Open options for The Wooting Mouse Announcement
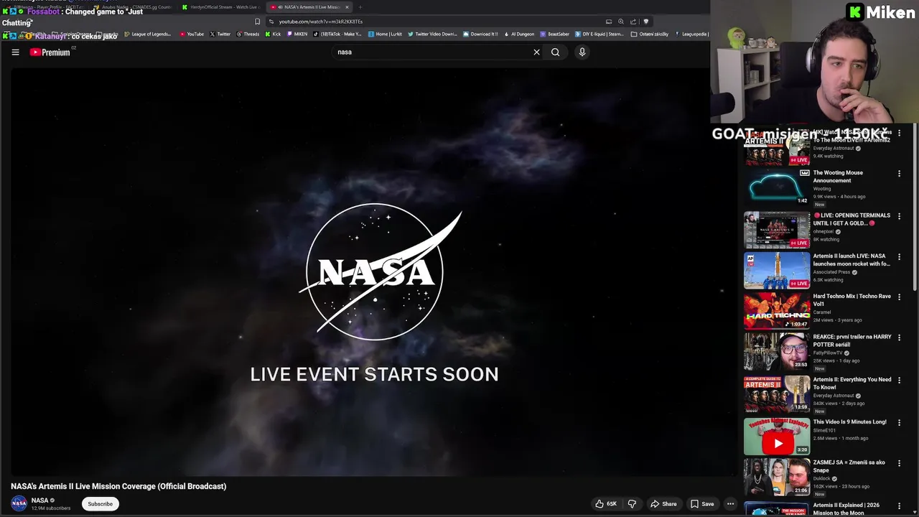919x517 pixels. (899, 174)
